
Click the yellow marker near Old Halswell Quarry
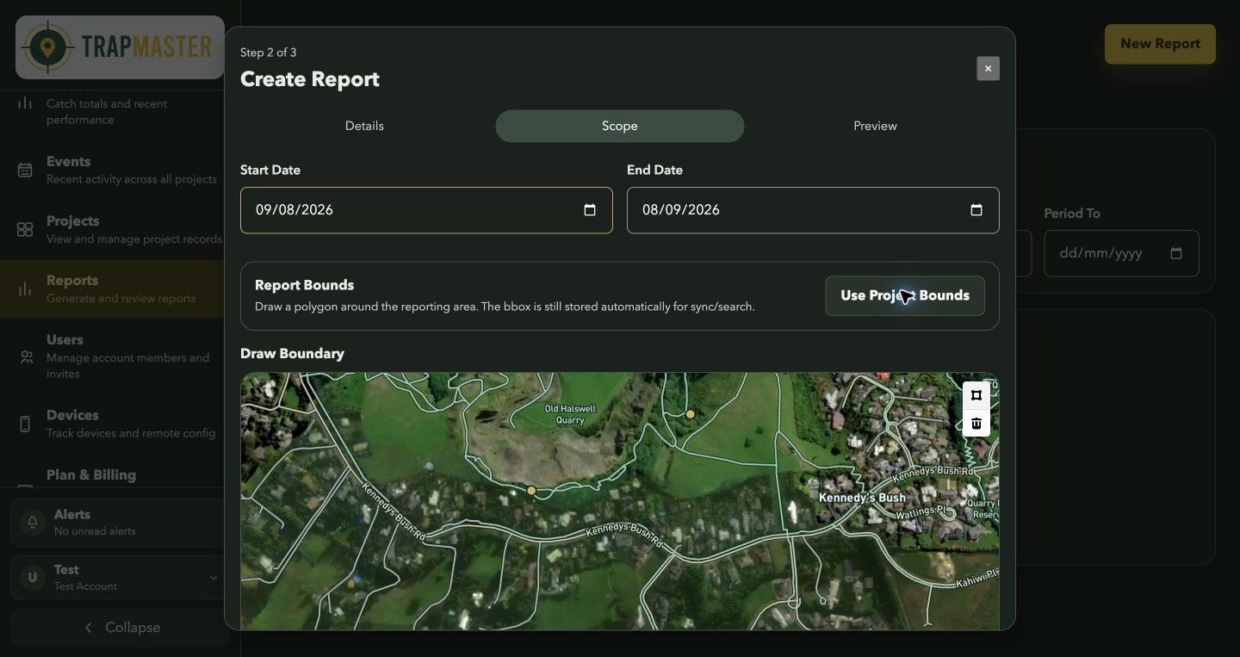[690, 414]
